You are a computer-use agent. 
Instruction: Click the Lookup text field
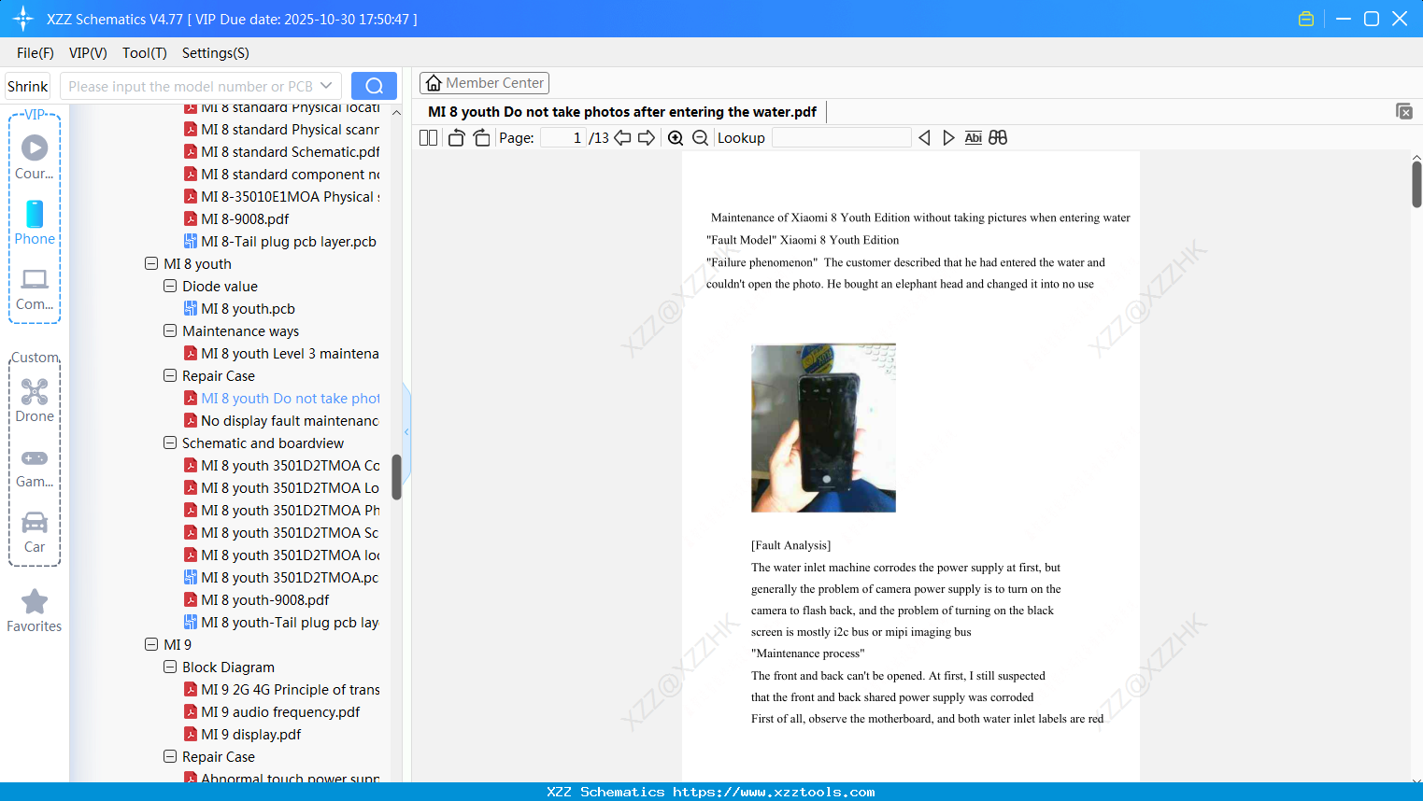click(x=842, y=138)
